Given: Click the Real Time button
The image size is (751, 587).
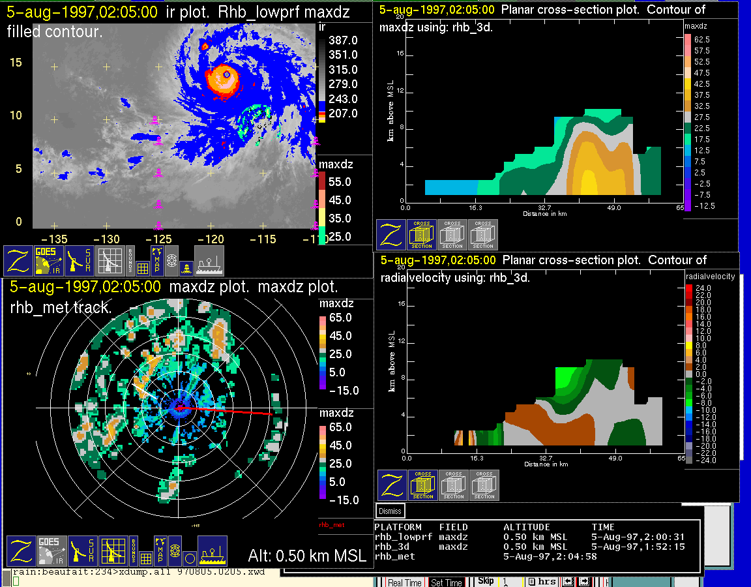Looking at the screenshot, I should point(404,582).
